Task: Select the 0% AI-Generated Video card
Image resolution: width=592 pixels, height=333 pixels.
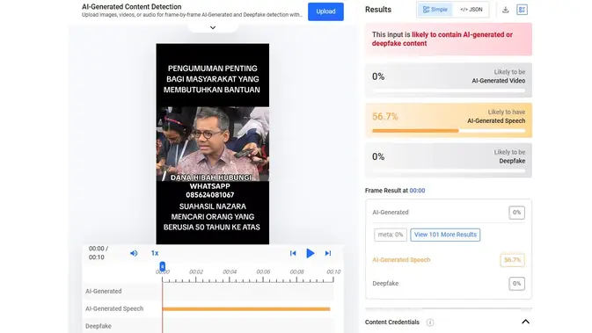Action: pos(449,80)
